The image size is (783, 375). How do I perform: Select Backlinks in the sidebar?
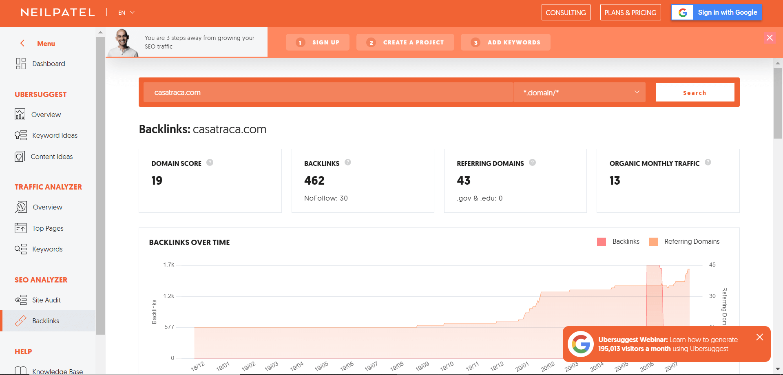coord(48,321)
